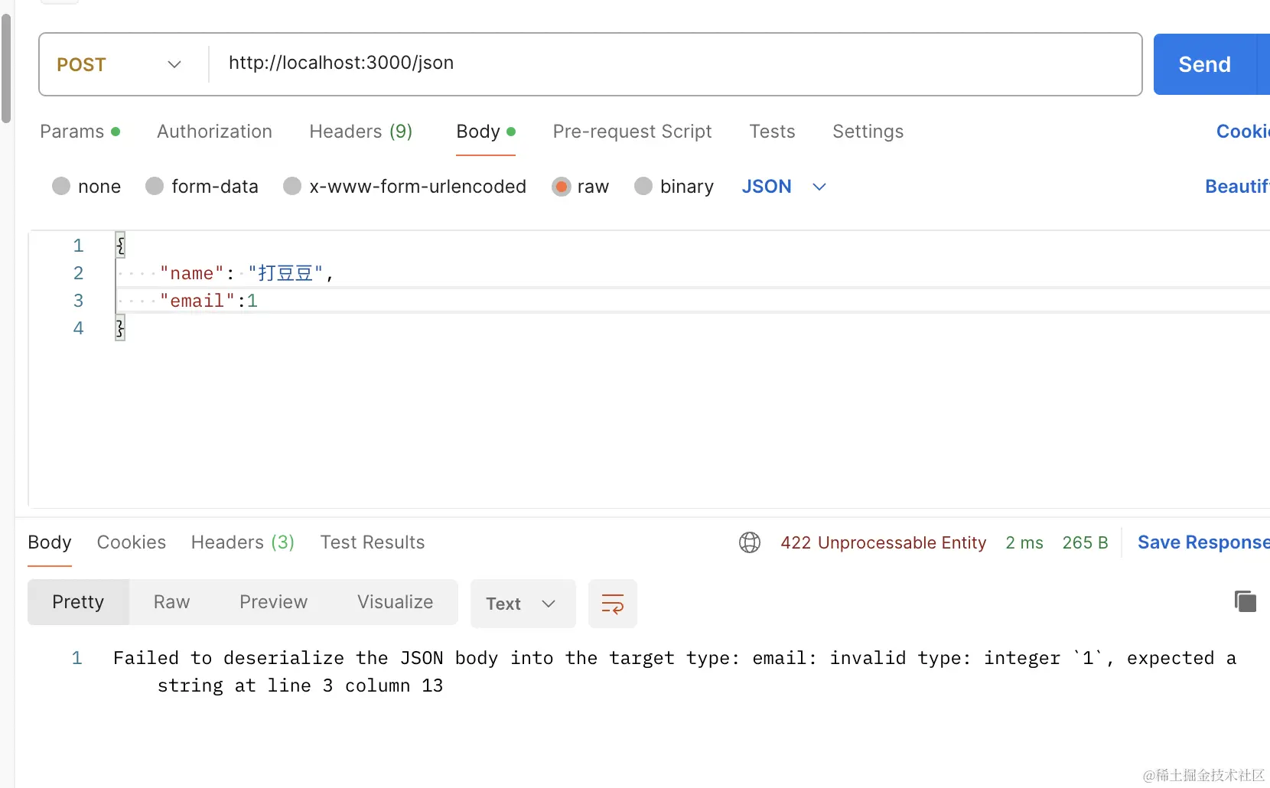Click the 265 B response size indicator
Viewport: 1270px width, 788px height.
pos(1084,542)
